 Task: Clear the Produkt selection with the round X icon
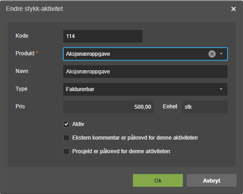pos(212,54)
